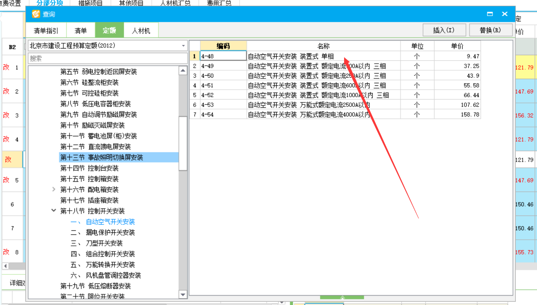Click the 编码 column header

[x=223, y=46]
